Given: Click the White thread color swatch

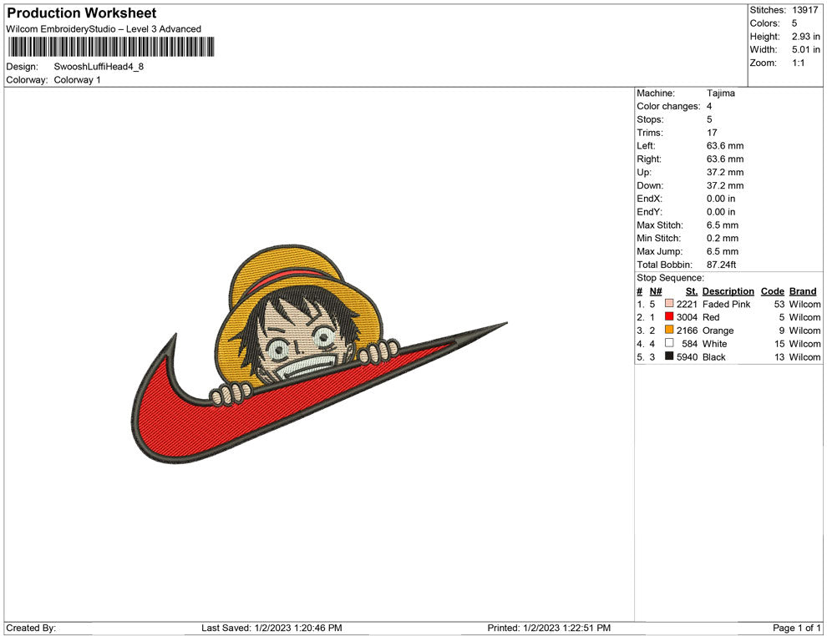Looking at the screenshot, I should click(x=669, y=343).
